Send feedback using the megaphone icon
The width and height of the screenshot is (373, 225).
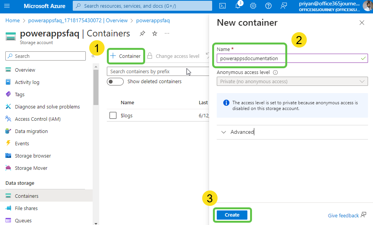click(283, 6)
